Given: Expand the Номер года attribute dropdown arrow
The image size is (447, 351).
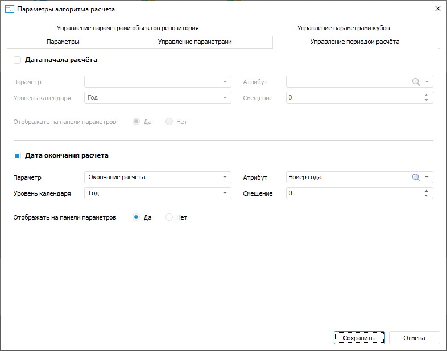Looking at the screenshot, I should [x=427, y=177].
